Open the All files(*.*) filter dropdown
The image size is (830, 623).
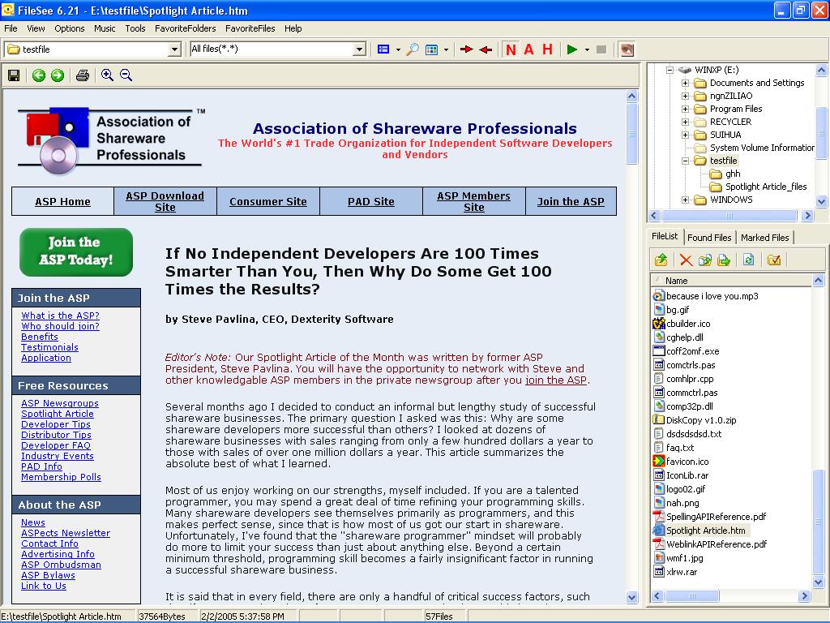[x=359, y=49]
